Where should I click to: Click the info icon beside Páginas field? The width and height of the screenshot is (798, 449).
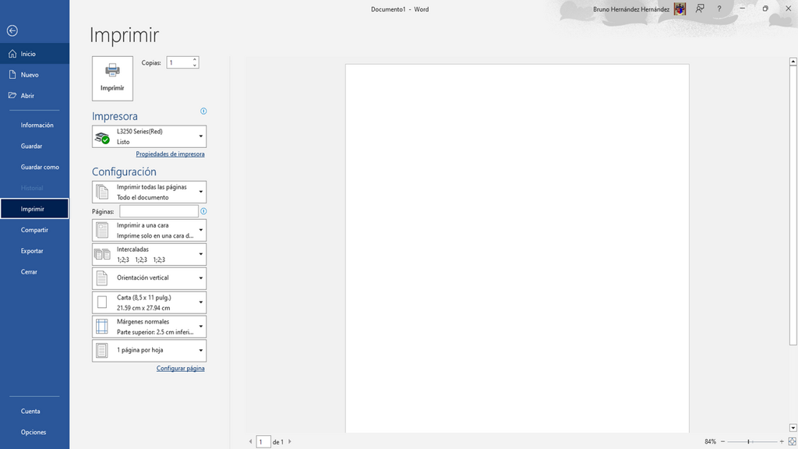(203, 211)
